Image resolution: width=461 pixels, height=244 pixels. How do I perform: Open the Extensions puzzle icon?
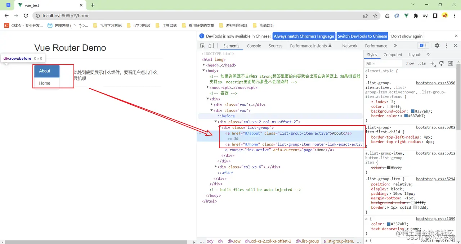pos(416,16)
